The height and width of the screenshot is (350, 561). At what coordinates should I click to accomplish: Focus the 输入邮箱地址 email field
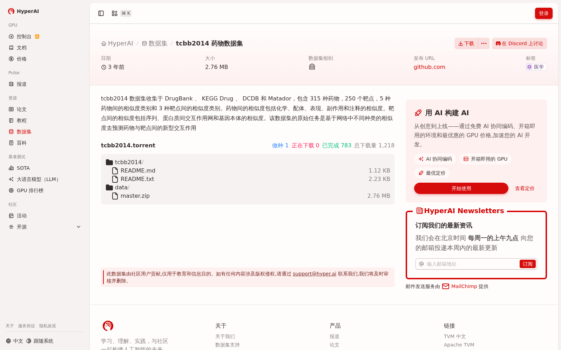472,264
